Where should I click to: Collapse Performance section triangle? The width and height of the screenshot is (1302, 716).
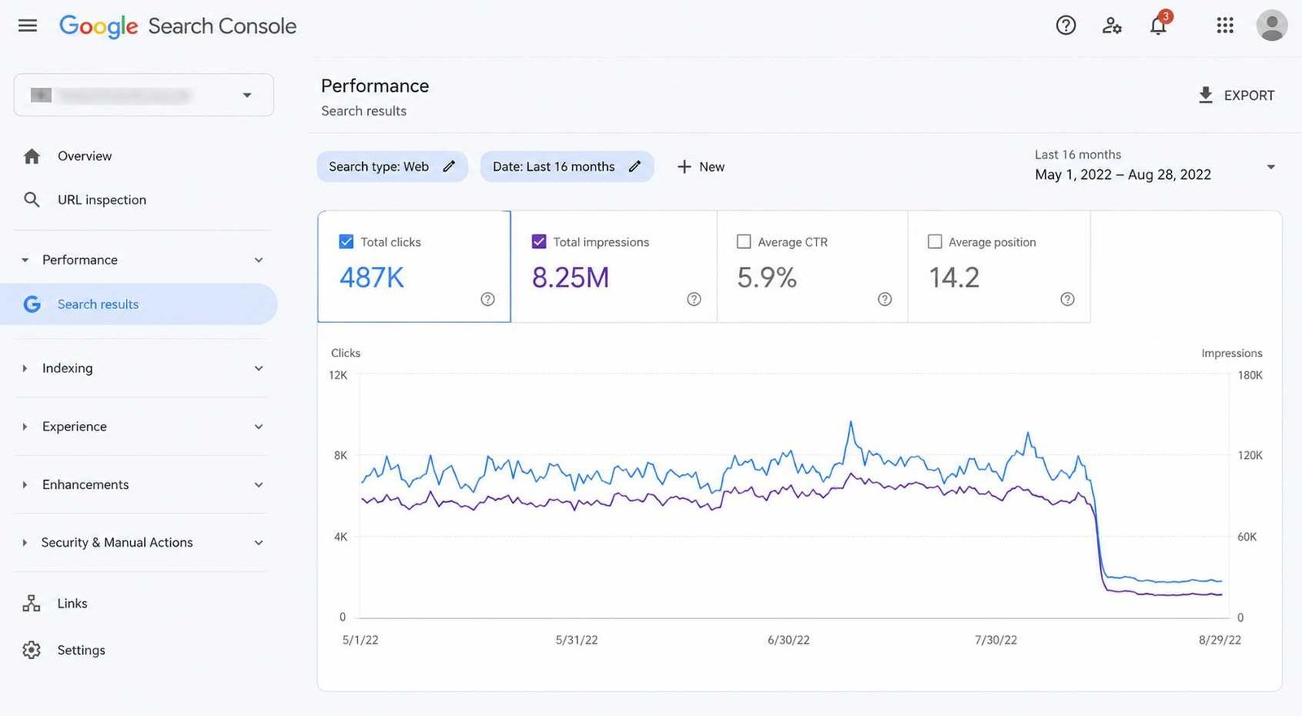tap(24, 260)
